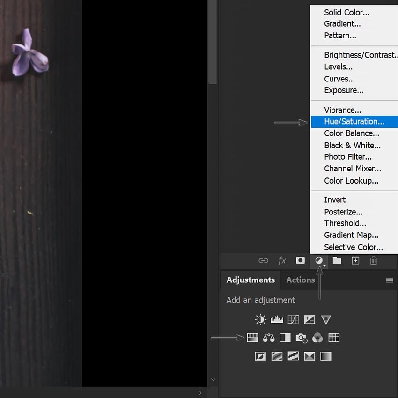Click the Channel Mixer overlapping circles icon
The width and height of the screenshot is (398, 398).
[x=317, y=338]
